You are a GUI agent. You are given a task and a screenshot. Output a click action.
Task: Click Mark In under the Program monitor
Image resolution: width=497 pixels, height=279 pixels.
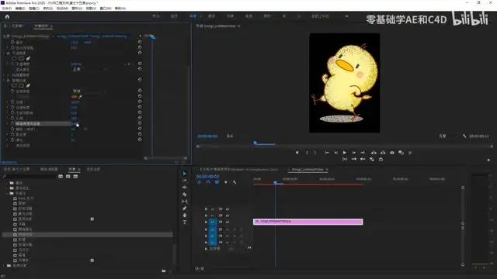click(x=307, y=153)
